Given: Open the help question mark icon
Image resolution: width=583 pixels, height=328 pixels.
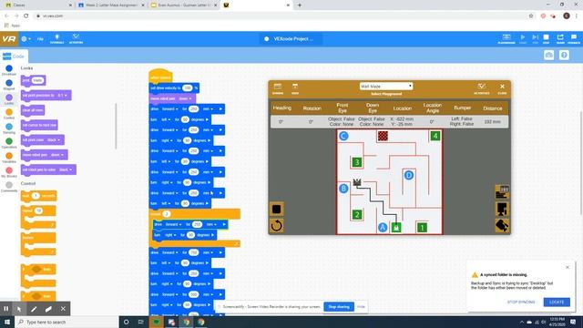Looking at the screenshot, I should tap(564, 55).
